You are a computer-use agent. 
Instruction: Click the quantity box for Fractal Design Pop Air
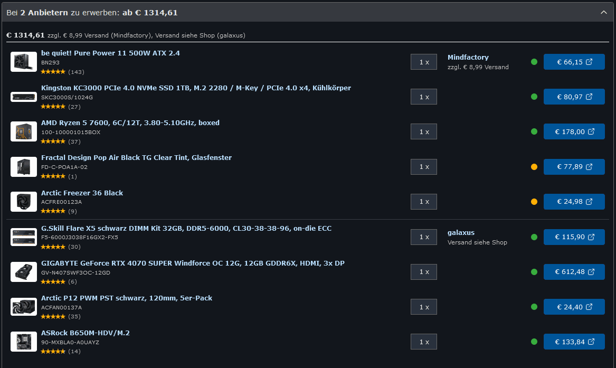[x=424, y=167]
